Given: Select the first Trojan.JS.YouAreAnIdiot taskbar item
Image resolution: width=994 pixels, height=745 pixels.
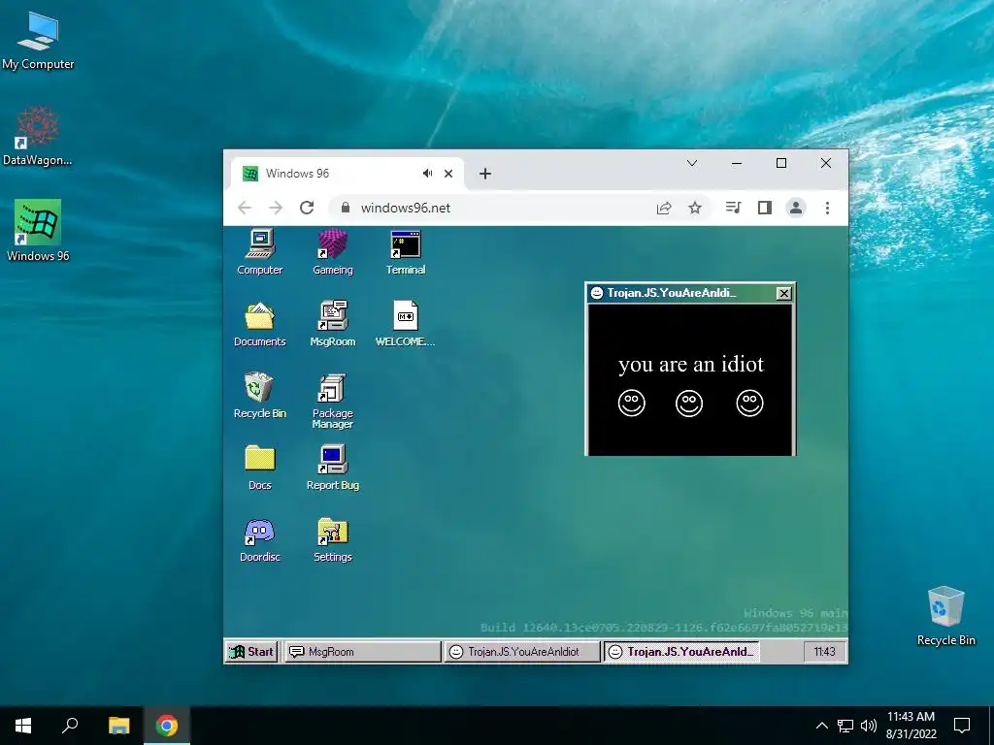Looking at the screenshot, I should (522, 651).
